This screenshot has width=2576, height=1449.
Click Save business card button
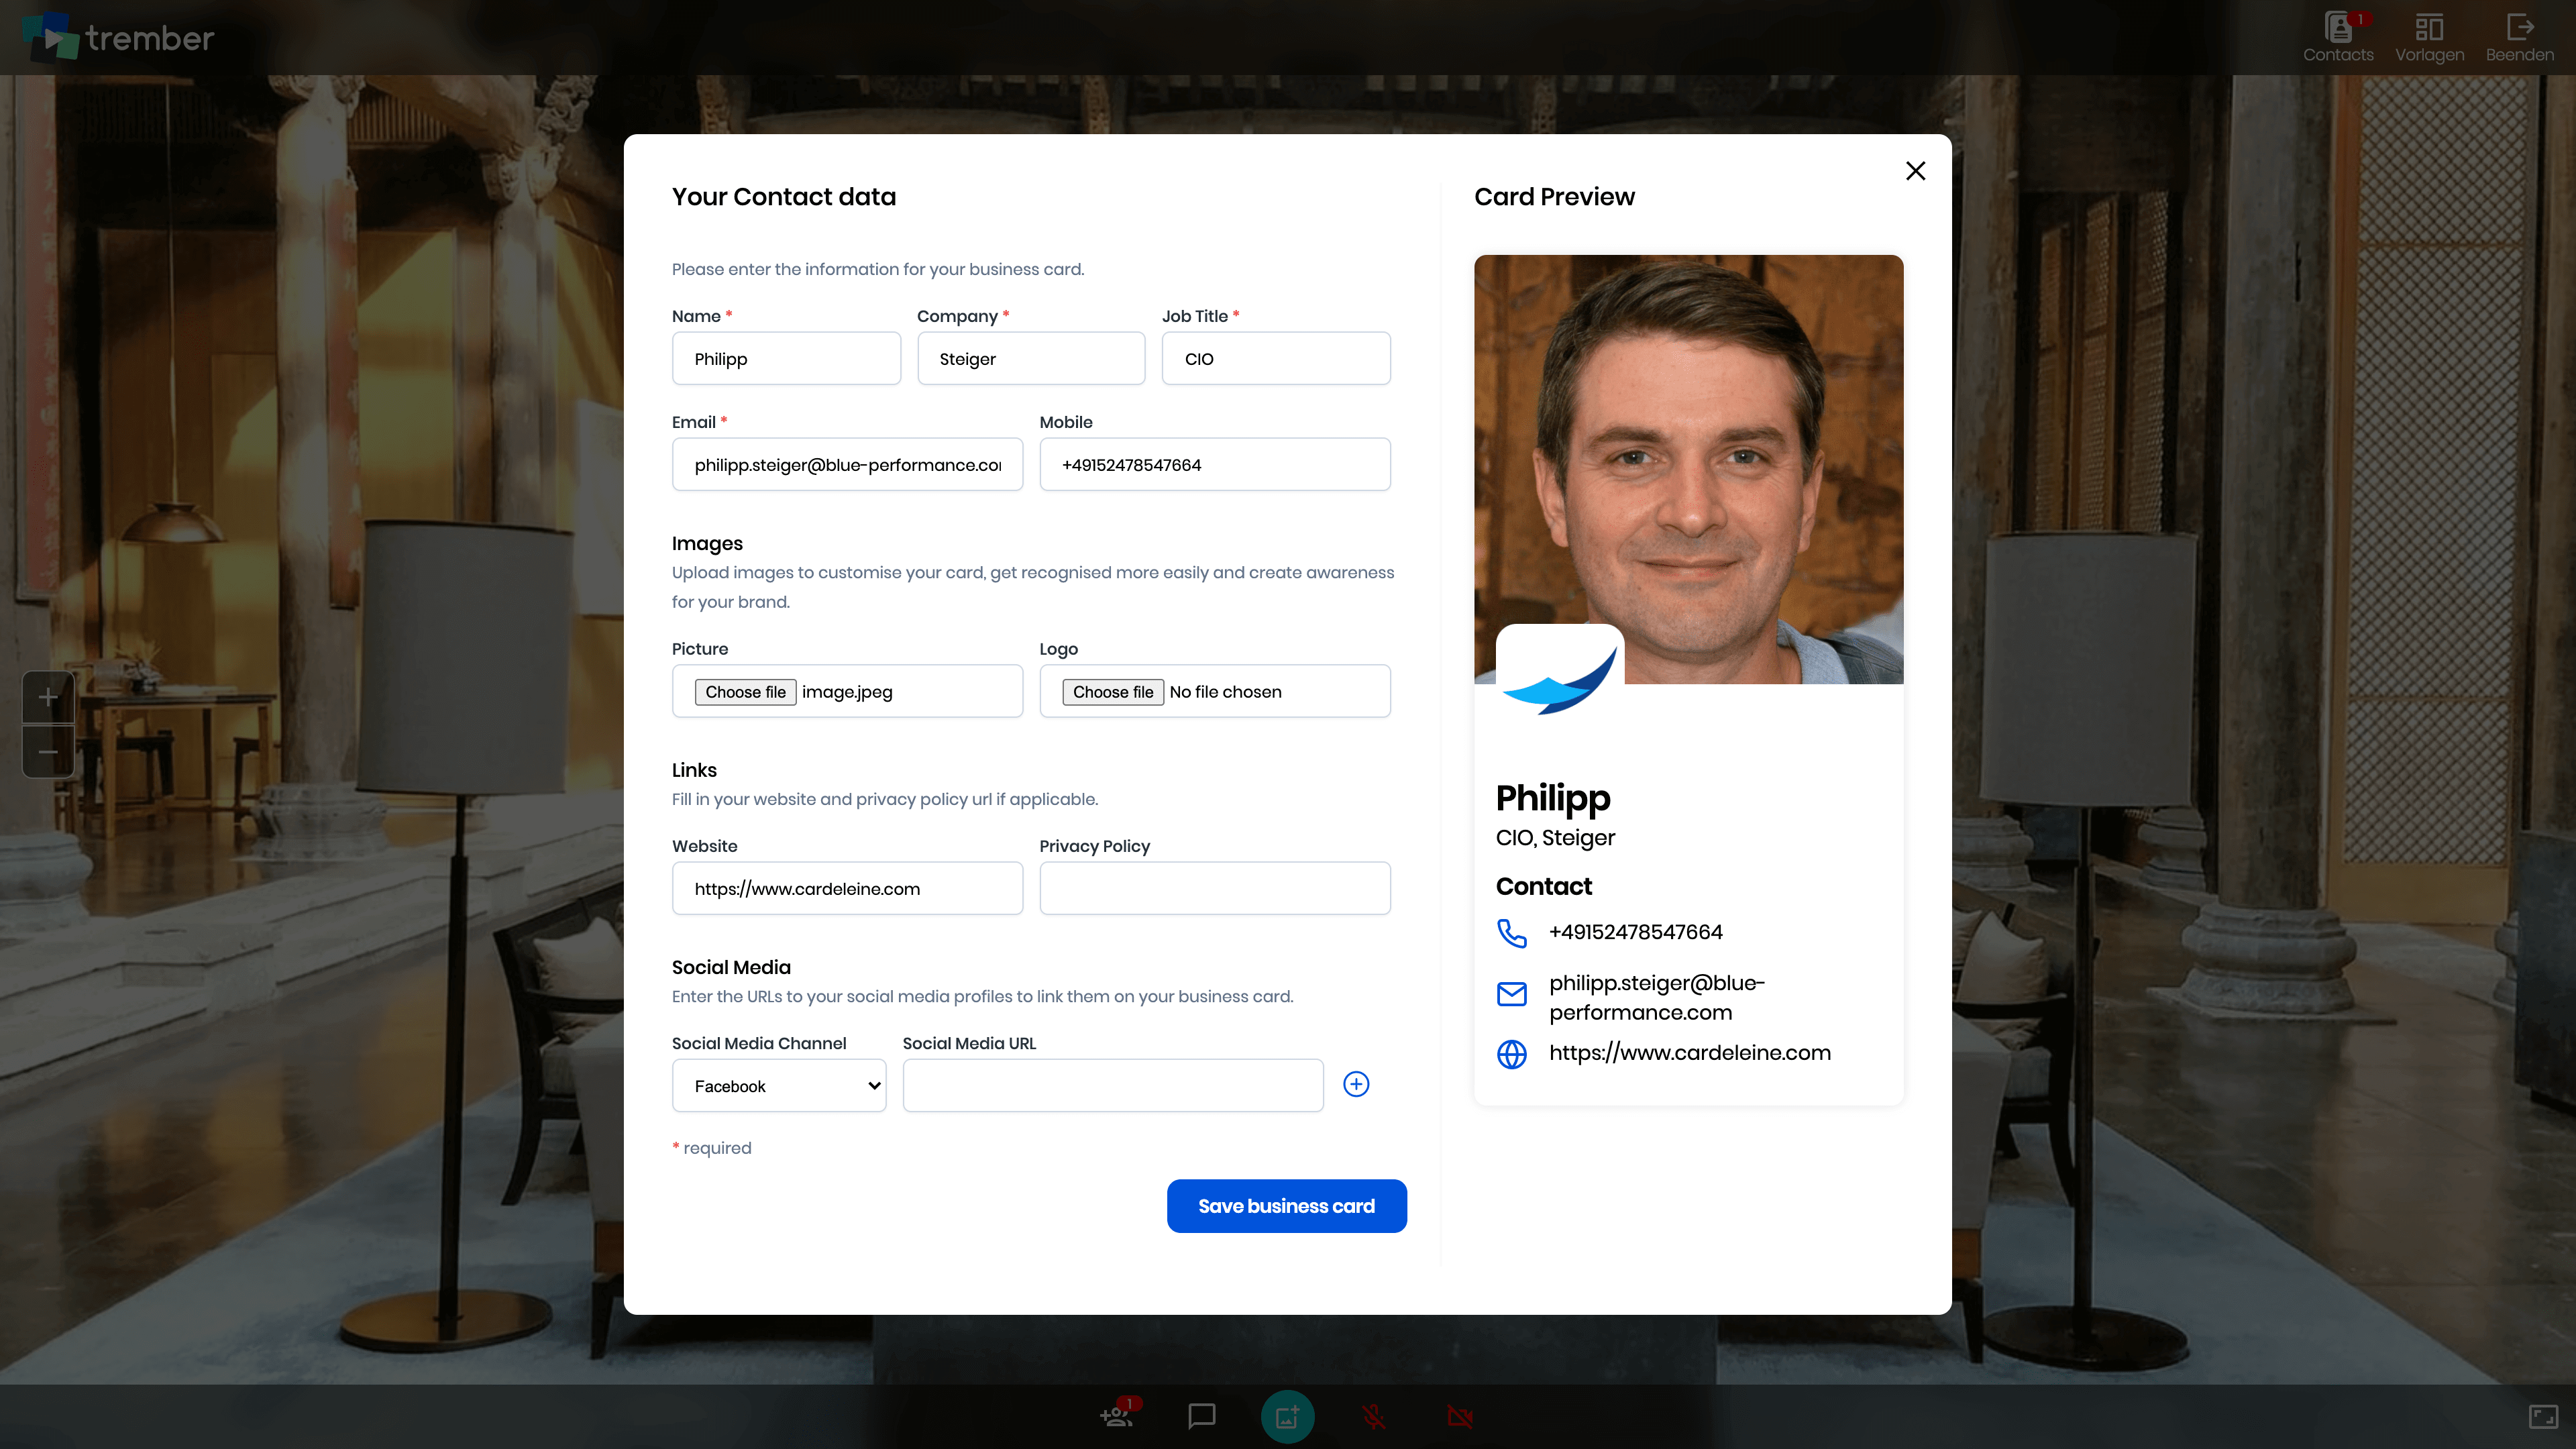pos(1286,1206)
